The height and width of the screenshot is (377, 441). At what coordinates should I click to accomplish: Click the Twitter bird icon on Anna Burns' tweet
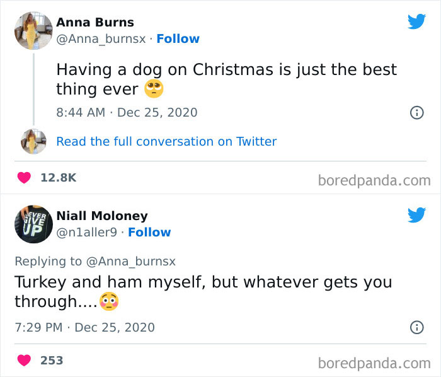(416, 21)
